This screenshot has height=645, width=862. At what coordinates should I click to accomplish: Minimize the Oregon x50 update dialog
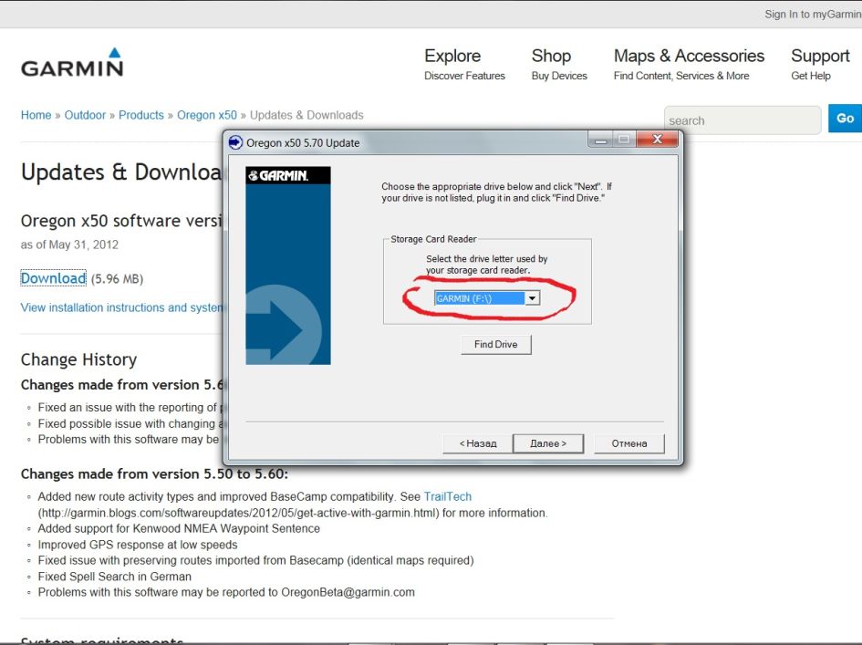click(x=601, y=141)
